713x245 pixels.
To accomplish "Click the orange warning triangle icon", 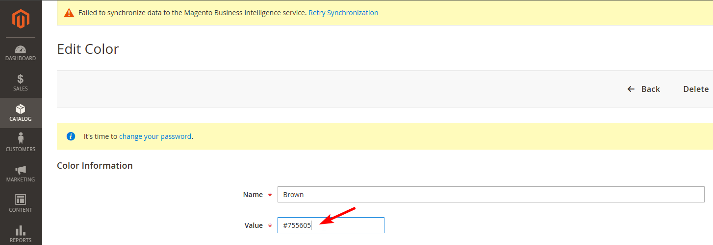I will point(70,13).
